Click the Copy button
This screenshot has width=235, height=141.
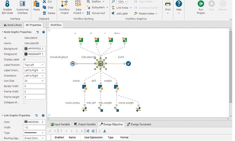48,7
